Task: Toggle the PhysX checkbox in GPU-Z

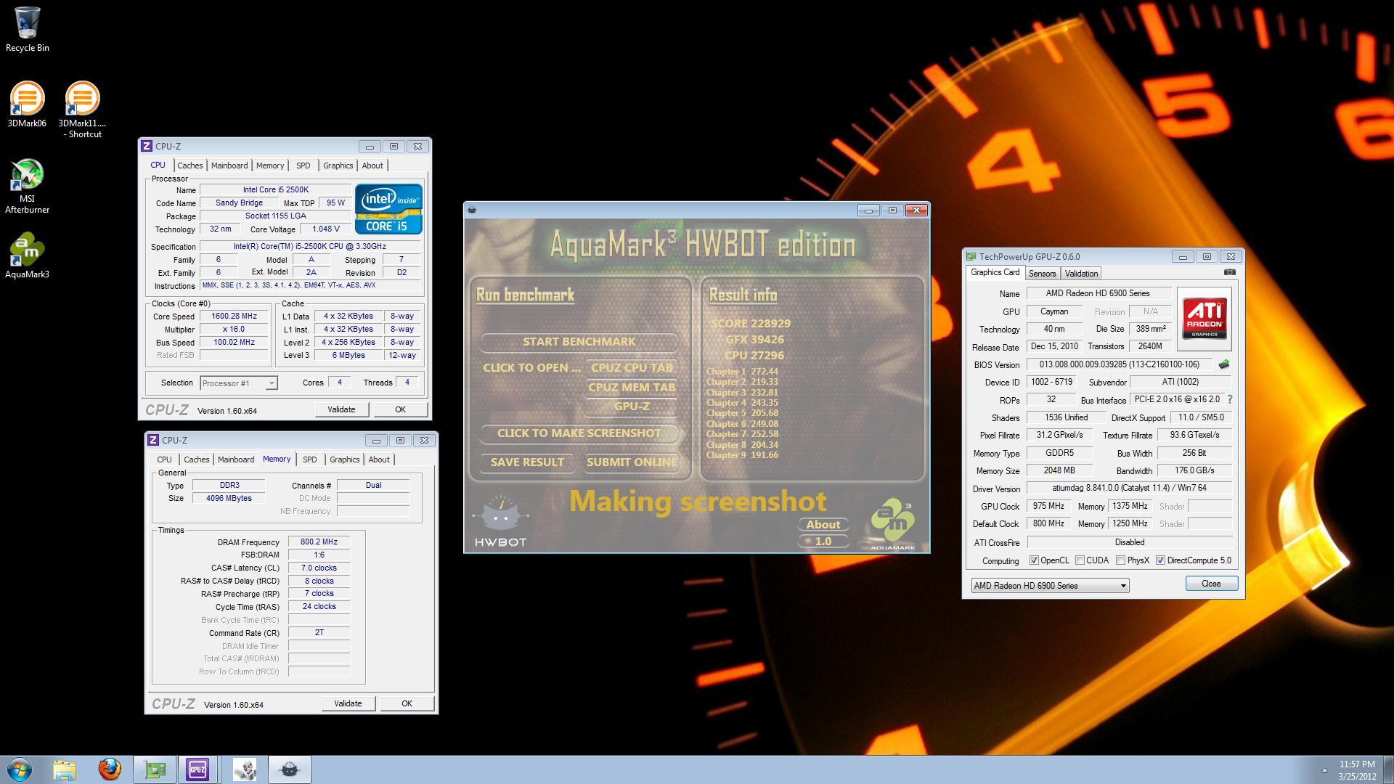Action: coord(1121,560)
